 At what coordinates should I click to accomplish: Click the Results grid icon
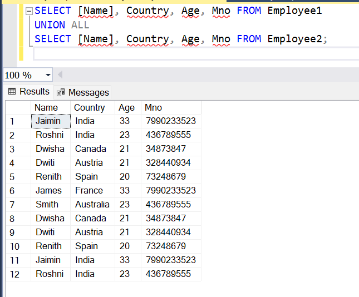tap(12, 92)
